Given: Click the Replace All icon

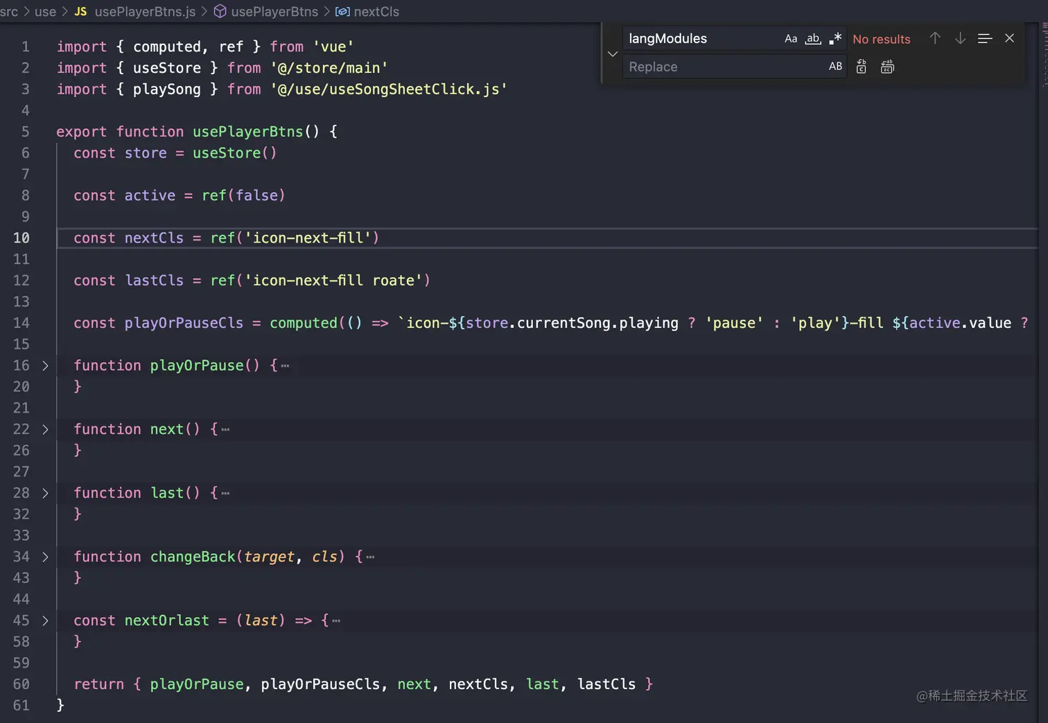Looking at the screenshot, I should coord(887,67).
